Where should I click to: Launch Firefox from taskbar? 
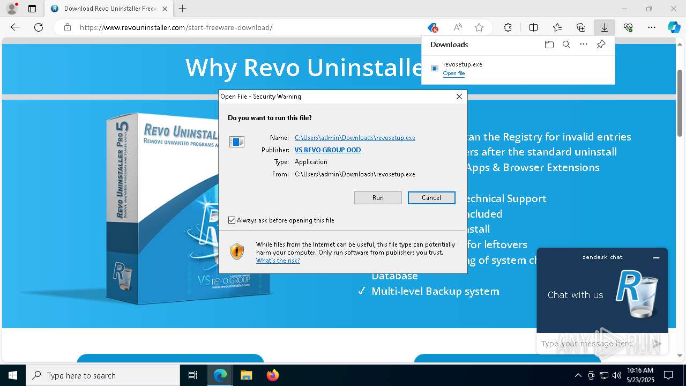[272, 375]
